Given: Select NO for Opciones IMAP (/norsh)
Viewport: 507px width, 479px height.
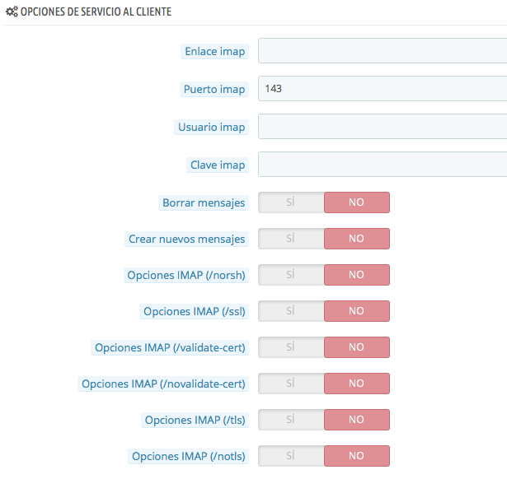Looking at the screenshot, I should coord(357,275).
